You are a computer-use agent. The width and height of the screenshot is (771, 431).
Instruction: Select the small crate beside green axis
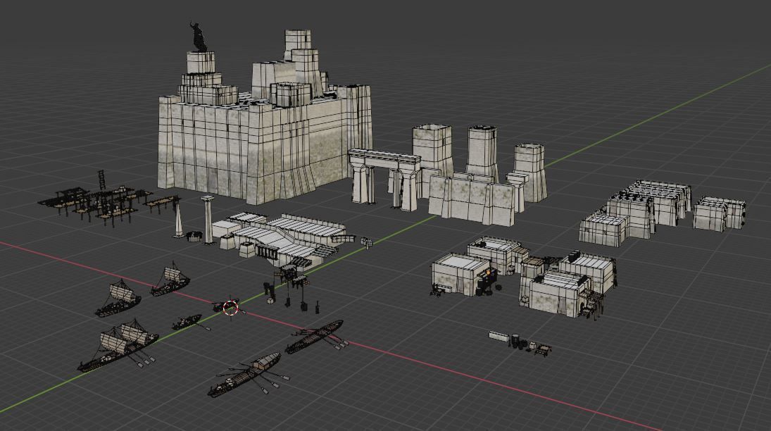point(367,242)
